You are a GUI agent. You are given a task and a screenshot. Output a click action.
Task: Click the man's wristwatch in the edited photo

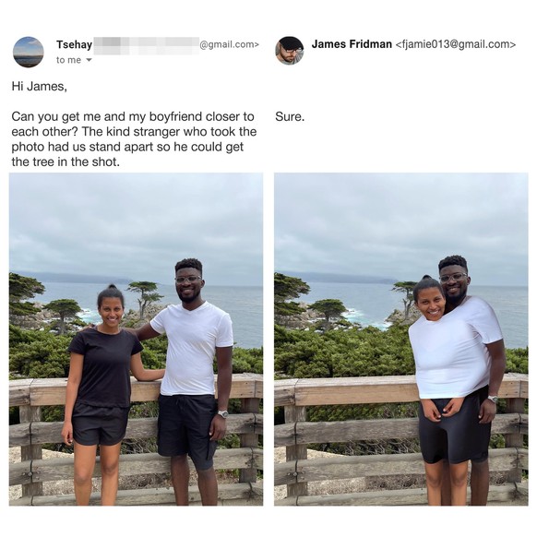[x=493, y=399]
